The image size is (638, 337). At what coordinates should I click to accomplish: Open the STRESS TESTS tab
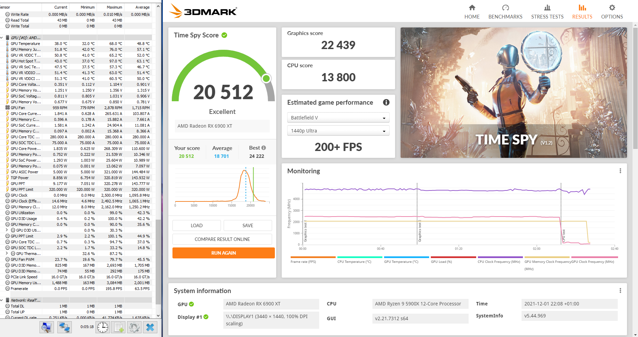pyautogui.click(x=547, y=12)
